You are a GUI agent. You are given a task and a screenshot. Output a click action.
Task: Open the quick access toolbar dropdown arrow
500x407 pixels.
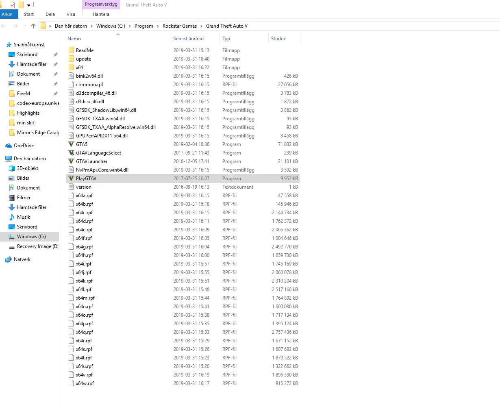29,5
